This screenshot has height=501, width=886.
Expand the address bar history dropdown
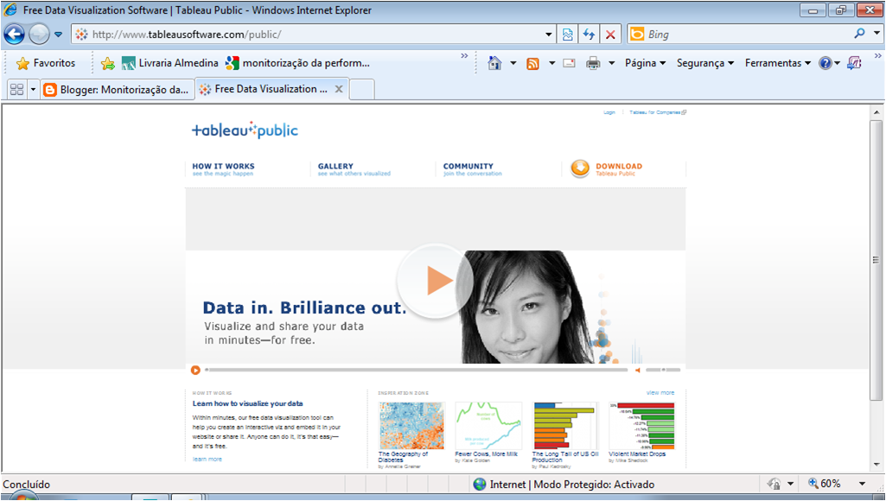point(549,35)
